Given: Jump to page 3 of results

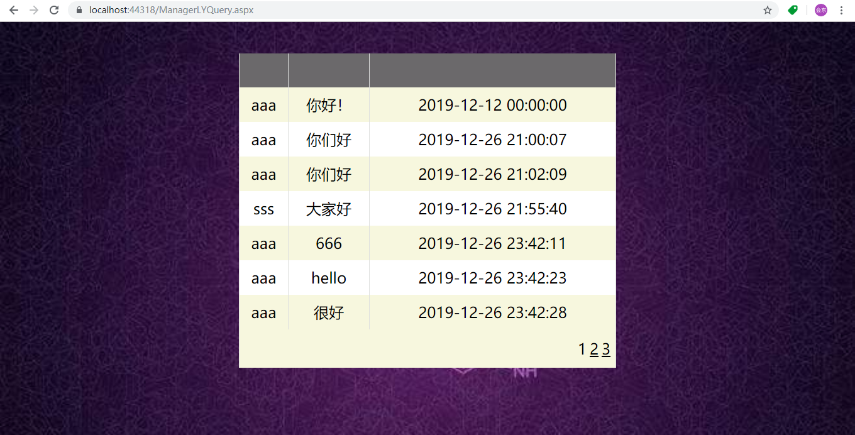Looking at the screenshot, I should pyautogui.click(x=606, y=350).
